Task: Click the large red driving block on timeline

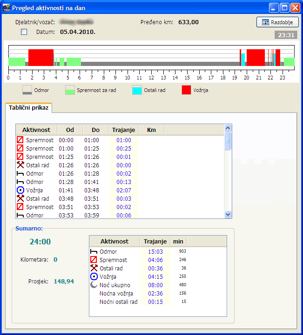Action: (x=41, y=57)
